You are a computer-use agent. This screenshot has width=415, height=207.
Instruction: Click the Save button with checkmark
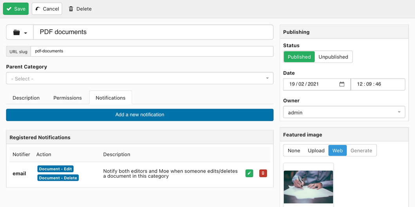point(16,9)
